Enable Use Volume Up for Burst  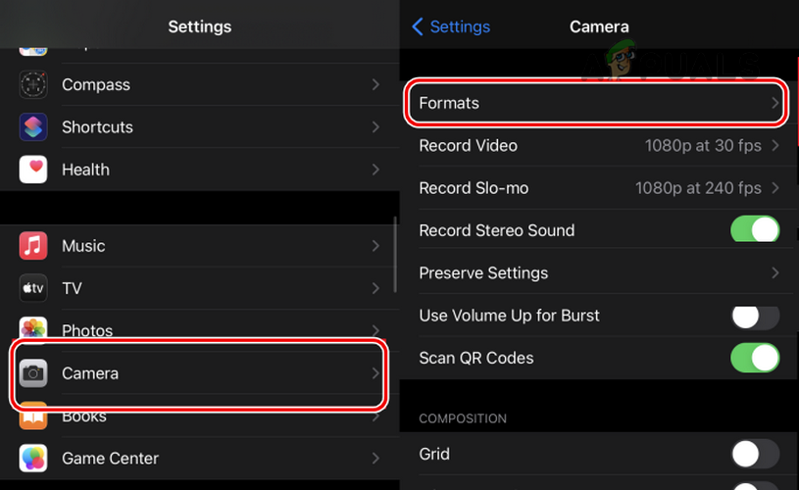[755, 316]
